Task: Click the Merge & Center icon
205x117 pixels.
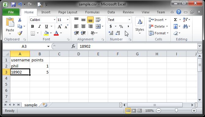Action: [98, 26]
